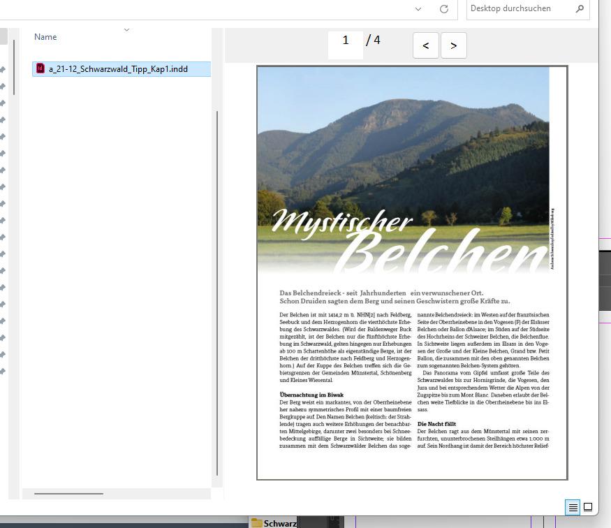This screenshot has width=611, height=528.
Task: Go to next preview page
Action: click(x=453, y=45)
